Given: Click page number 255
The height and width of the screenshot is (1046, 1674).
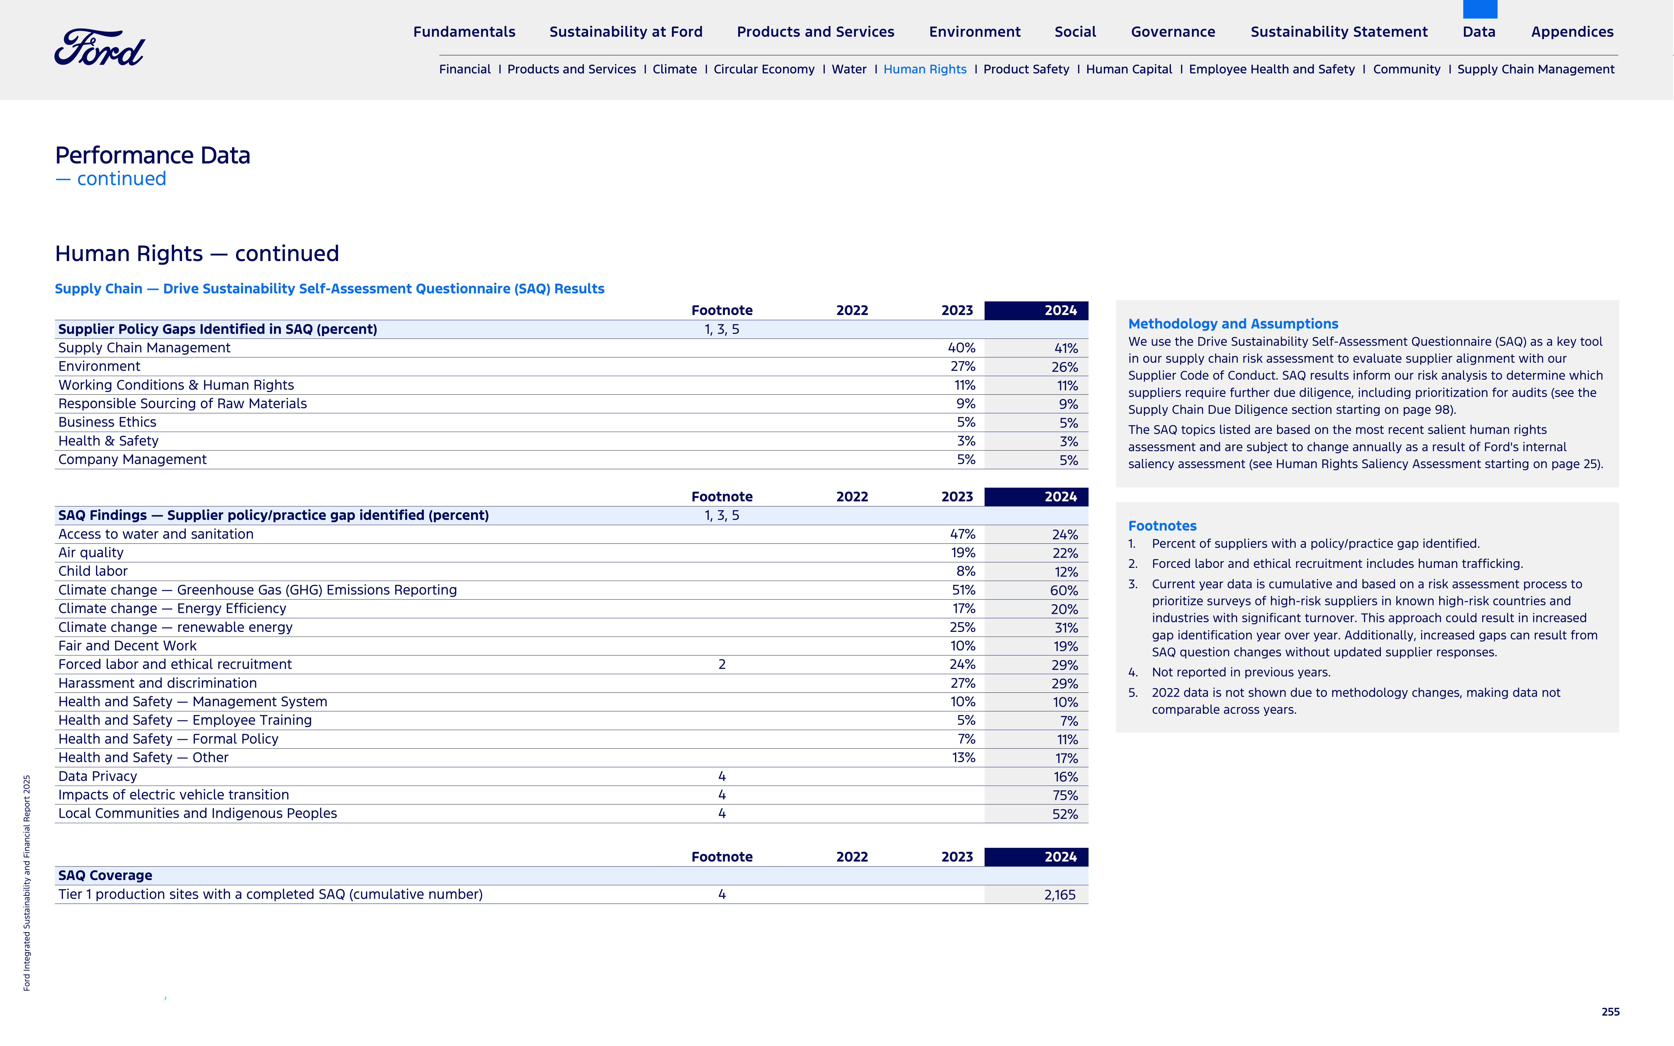Looking at the screenshot, I should [1610, 1012].
